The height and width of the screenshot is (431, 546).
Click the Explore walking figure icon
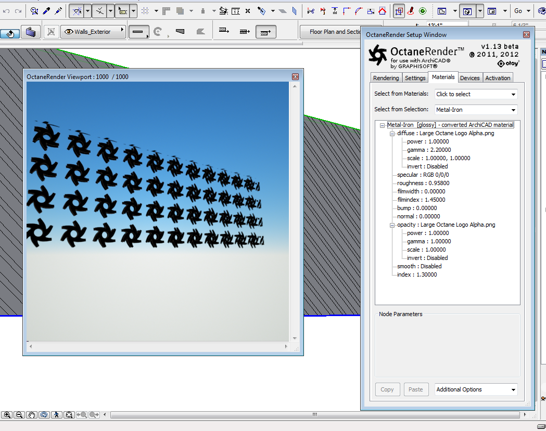56,415
